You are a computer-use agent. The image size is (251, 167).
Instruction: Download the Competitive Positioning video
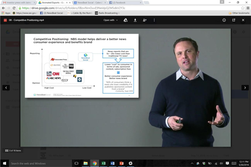135,20
